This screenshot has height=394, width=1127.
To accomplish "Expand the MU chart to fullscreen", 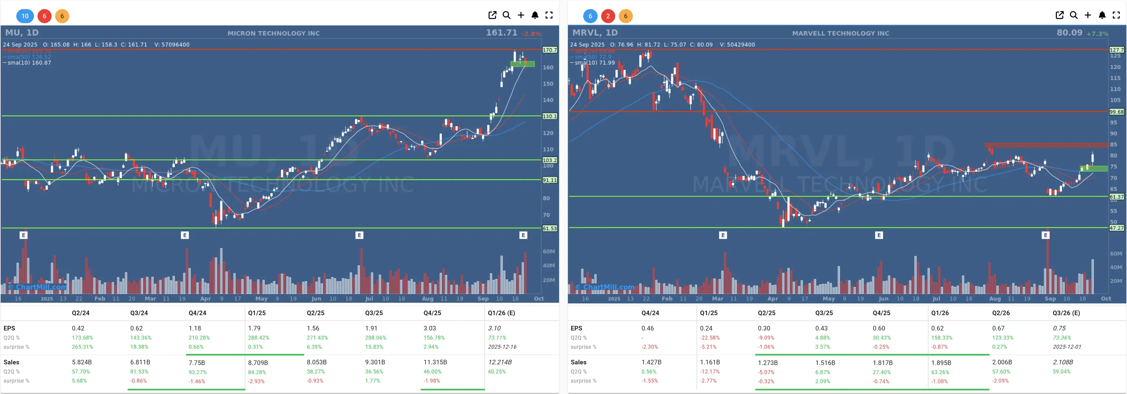I will [x=549, y=15].
